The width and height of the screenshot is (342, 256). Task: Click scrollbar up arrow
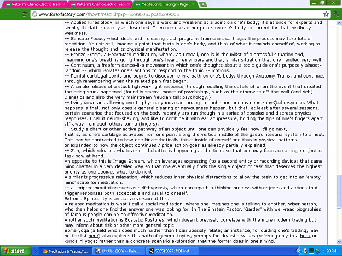[339, 23]
